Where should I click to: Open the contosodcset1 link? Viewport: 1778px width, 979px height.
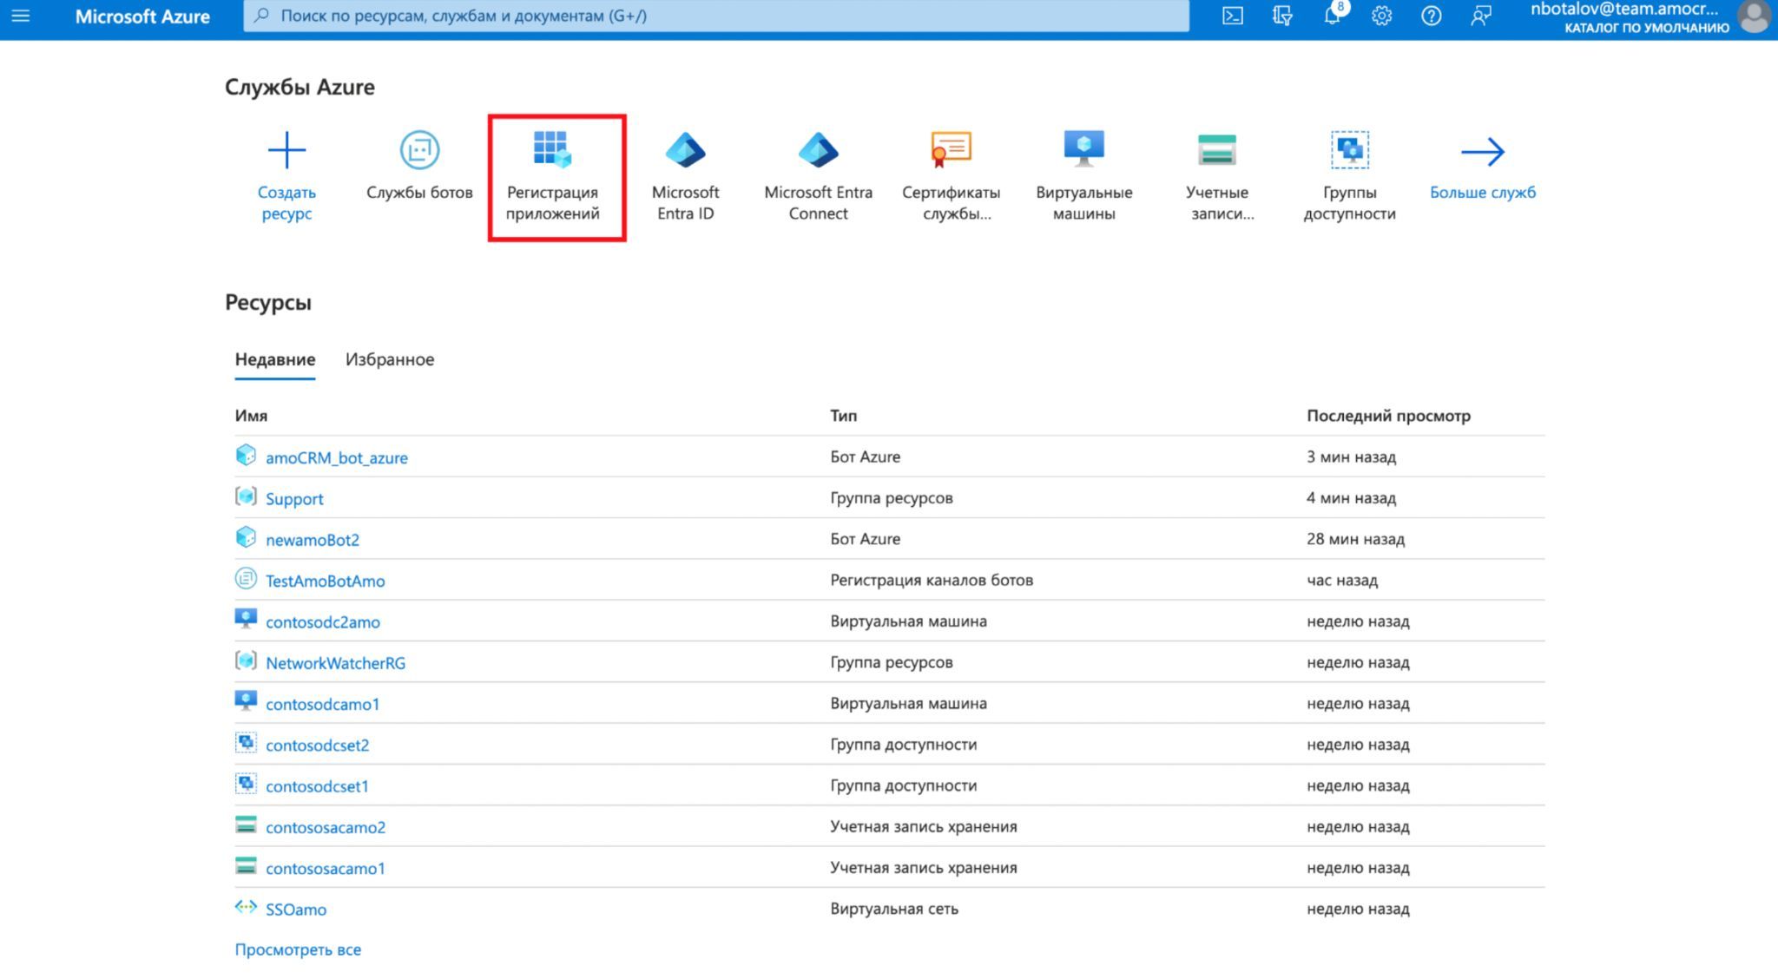pyautogui.click(x=318, y=786)
